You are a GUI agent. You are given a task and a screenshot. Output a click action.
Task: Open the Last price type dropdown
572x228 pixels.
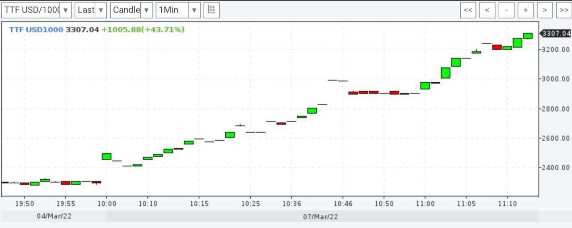(91, 10)
